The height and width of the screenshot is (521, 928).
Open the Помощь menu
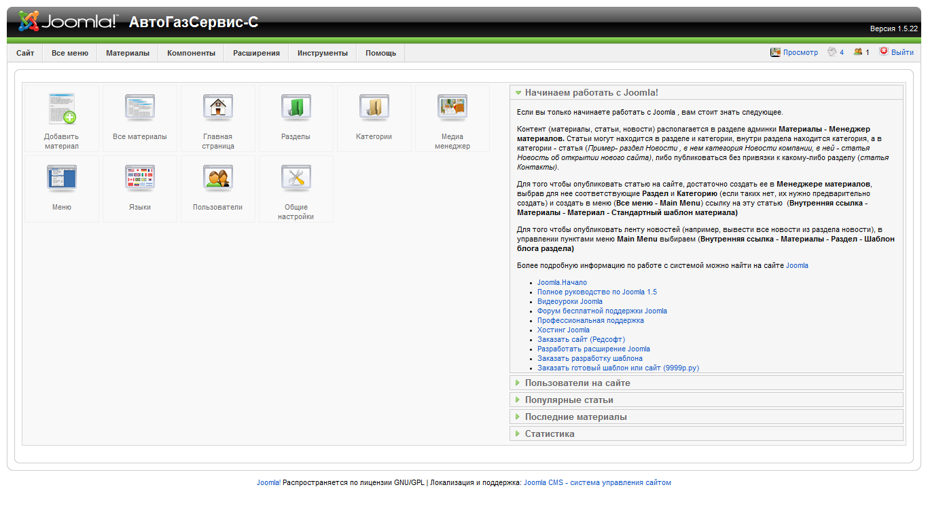pos(381,53)
